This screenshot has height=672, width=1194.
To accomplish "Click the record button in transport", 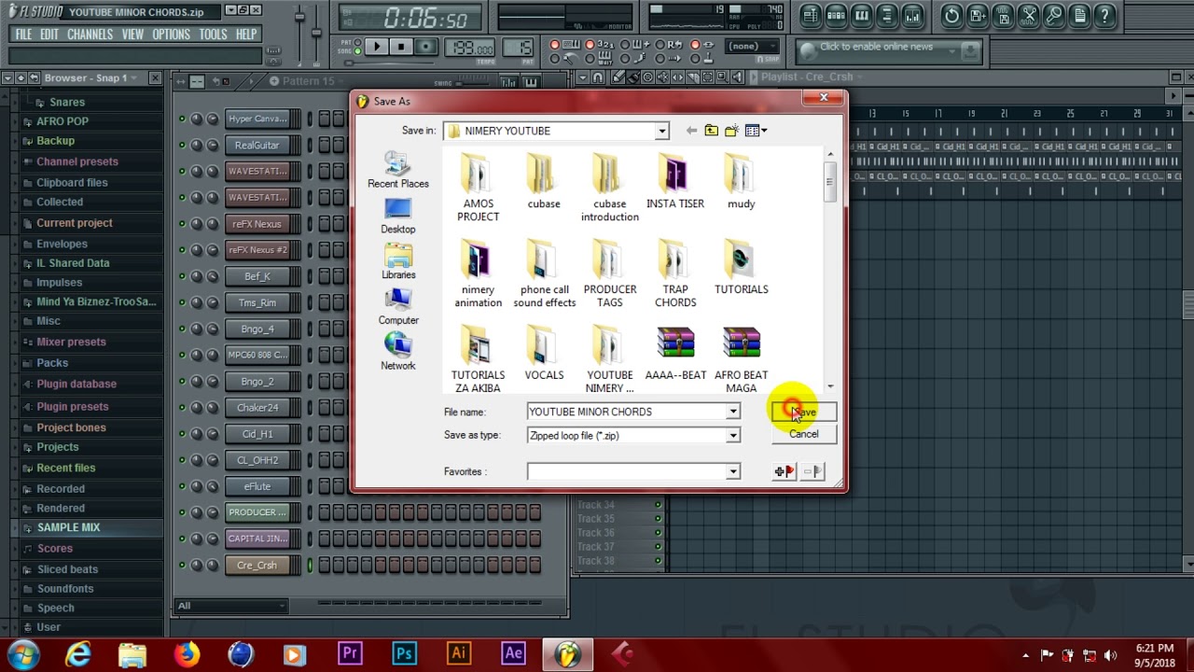I will click(425, 47).
